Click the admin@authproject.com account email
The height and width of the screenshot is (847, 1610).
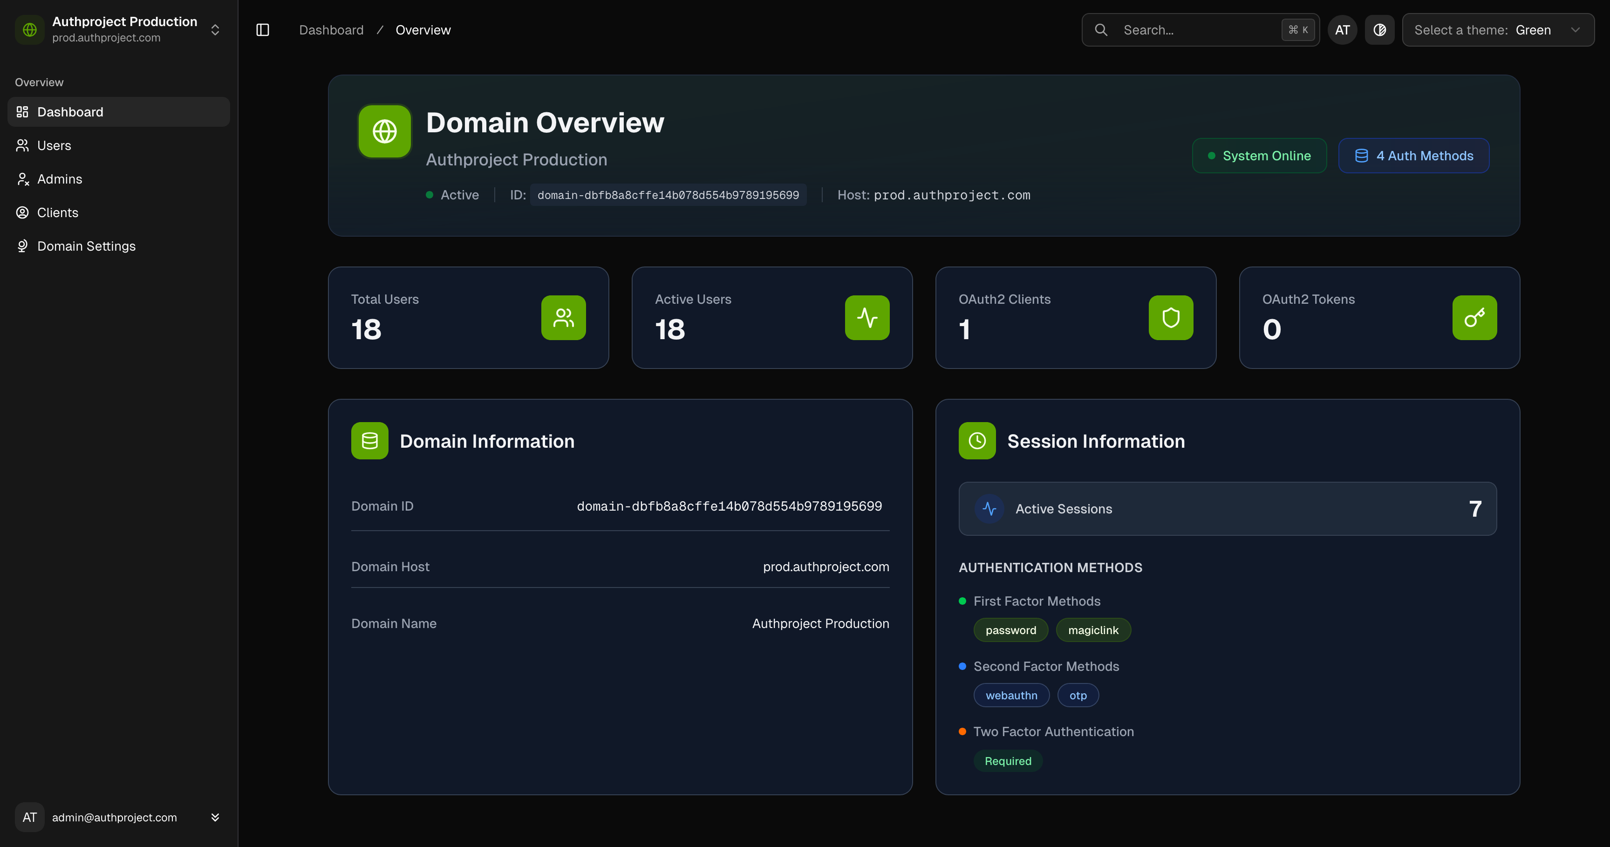coord(115,818)
